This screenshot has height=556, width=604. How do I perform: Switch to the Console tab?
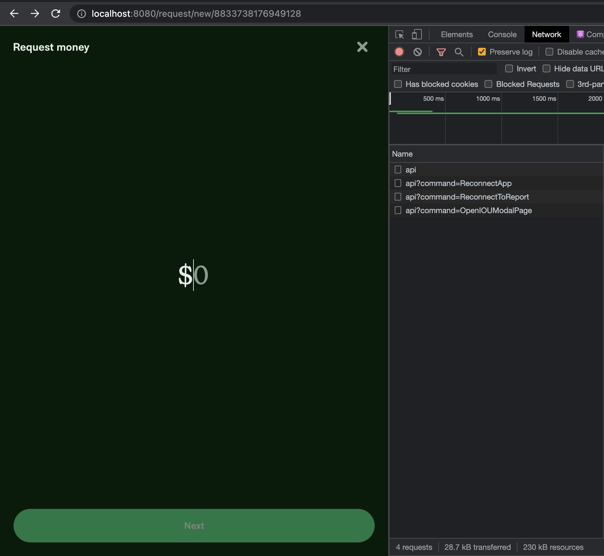click(502, 35)
